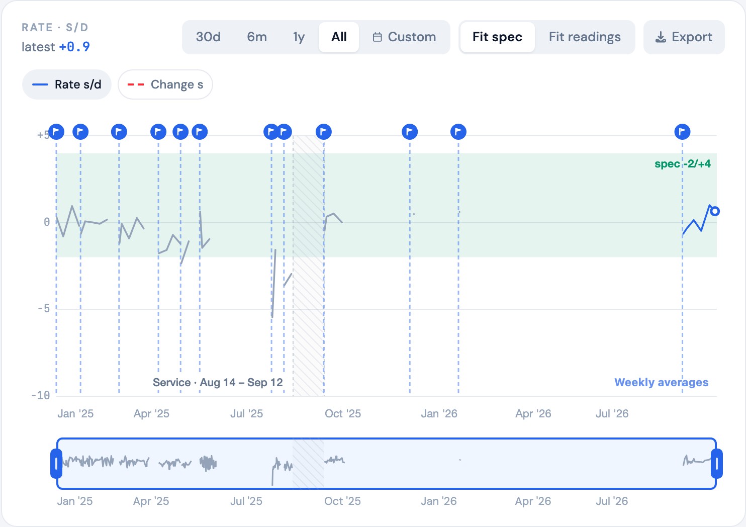Grab the left handle of the range brush
The image size is (746, 527).
click(x=56, y=464)
